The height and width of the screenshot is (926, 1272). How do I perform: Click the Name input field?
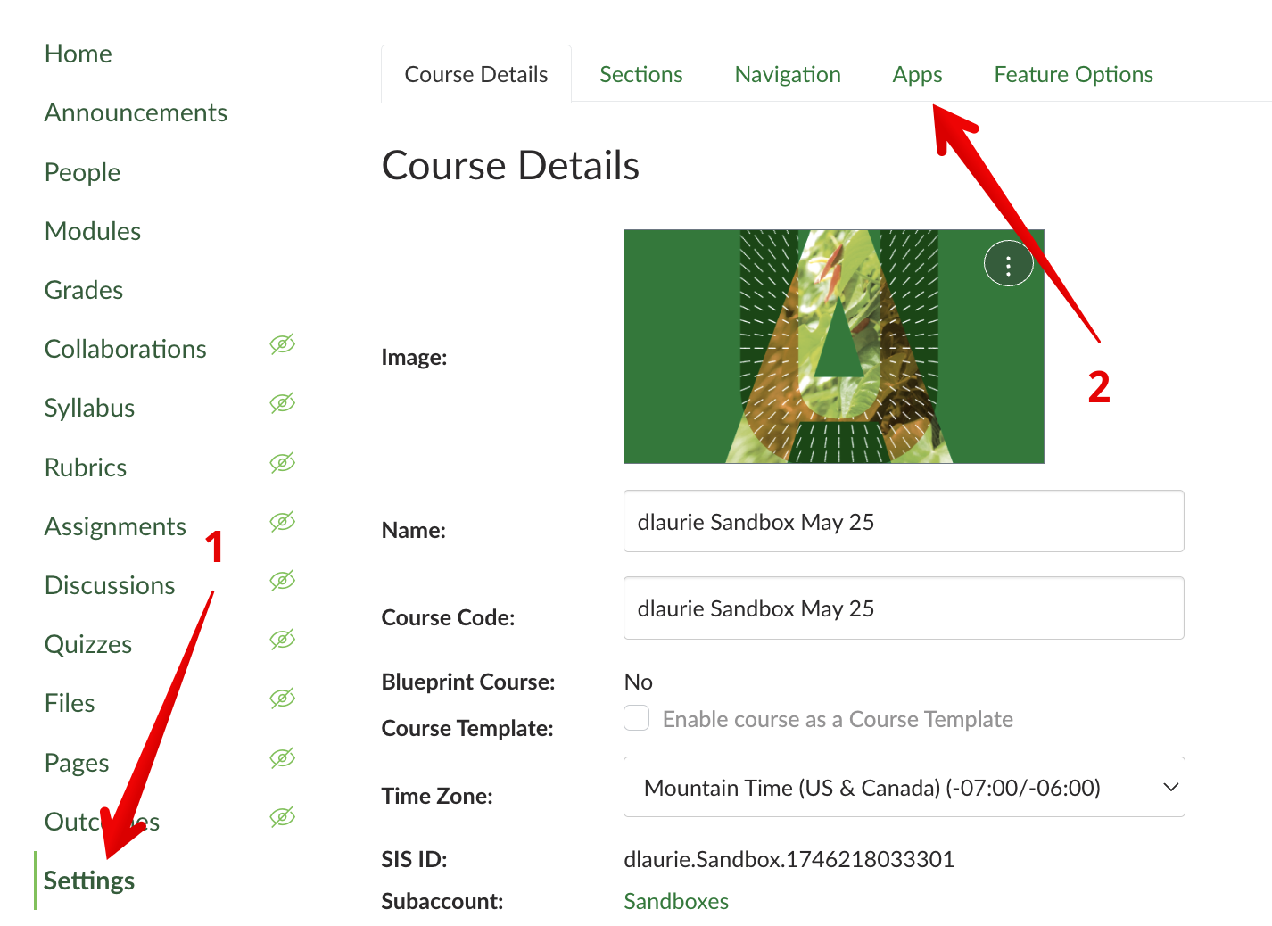(x=903, y=521)
